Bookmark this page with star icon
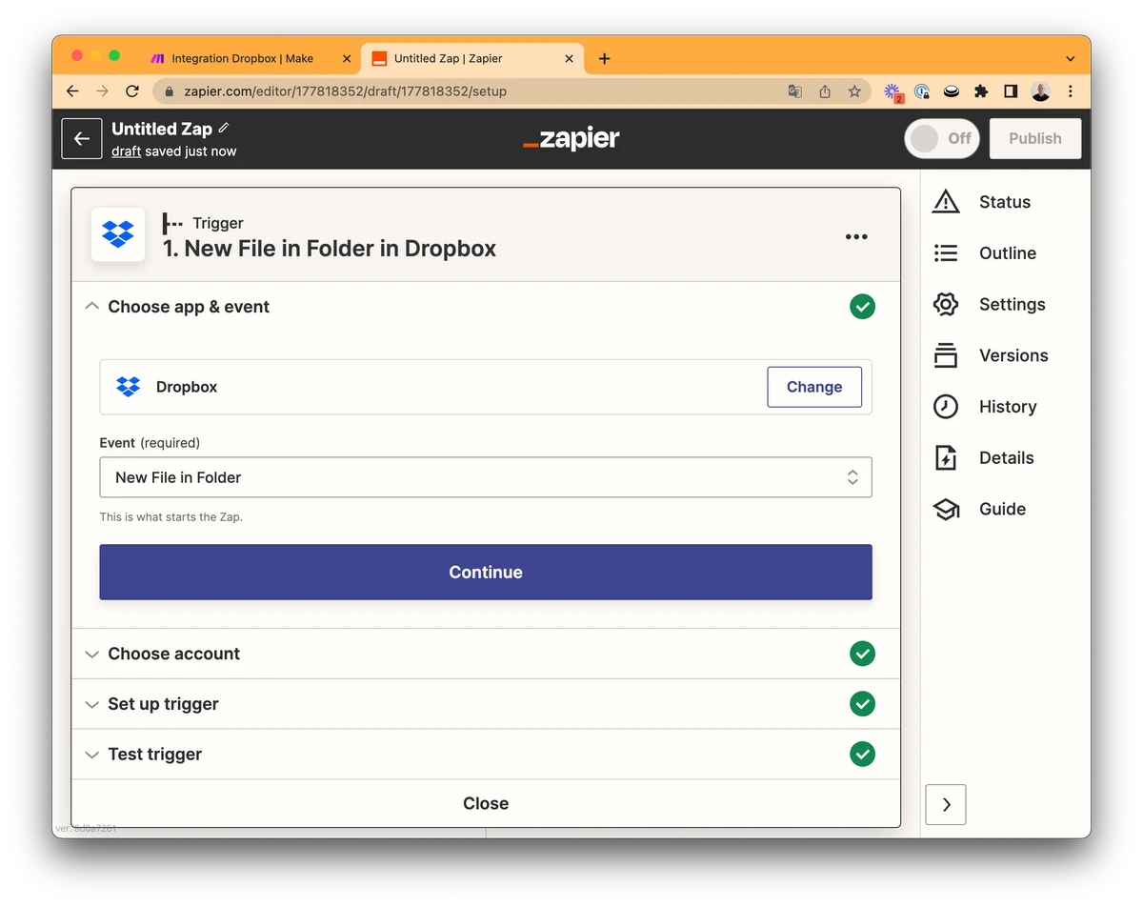This screenshot has width=1143, height=907. tap(854, 91)
